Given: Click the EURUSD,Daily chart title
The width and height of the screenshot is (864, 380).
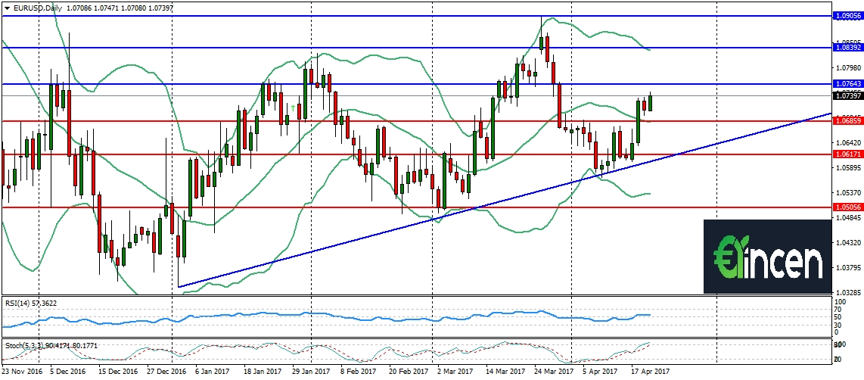Looking at the screenshot, I should pos(38,9).
